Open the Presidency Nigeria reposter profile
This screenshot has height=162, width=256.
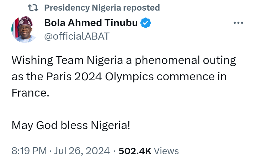coord(82,7)
